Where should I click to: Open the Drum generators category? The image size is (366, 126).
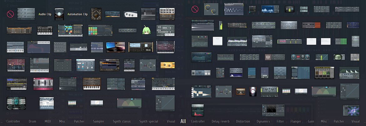(33, 121)
